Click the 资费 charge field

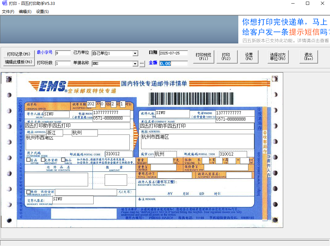[163, 167]
